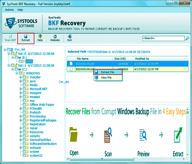Click the Set::1 backup set icon

15,65
